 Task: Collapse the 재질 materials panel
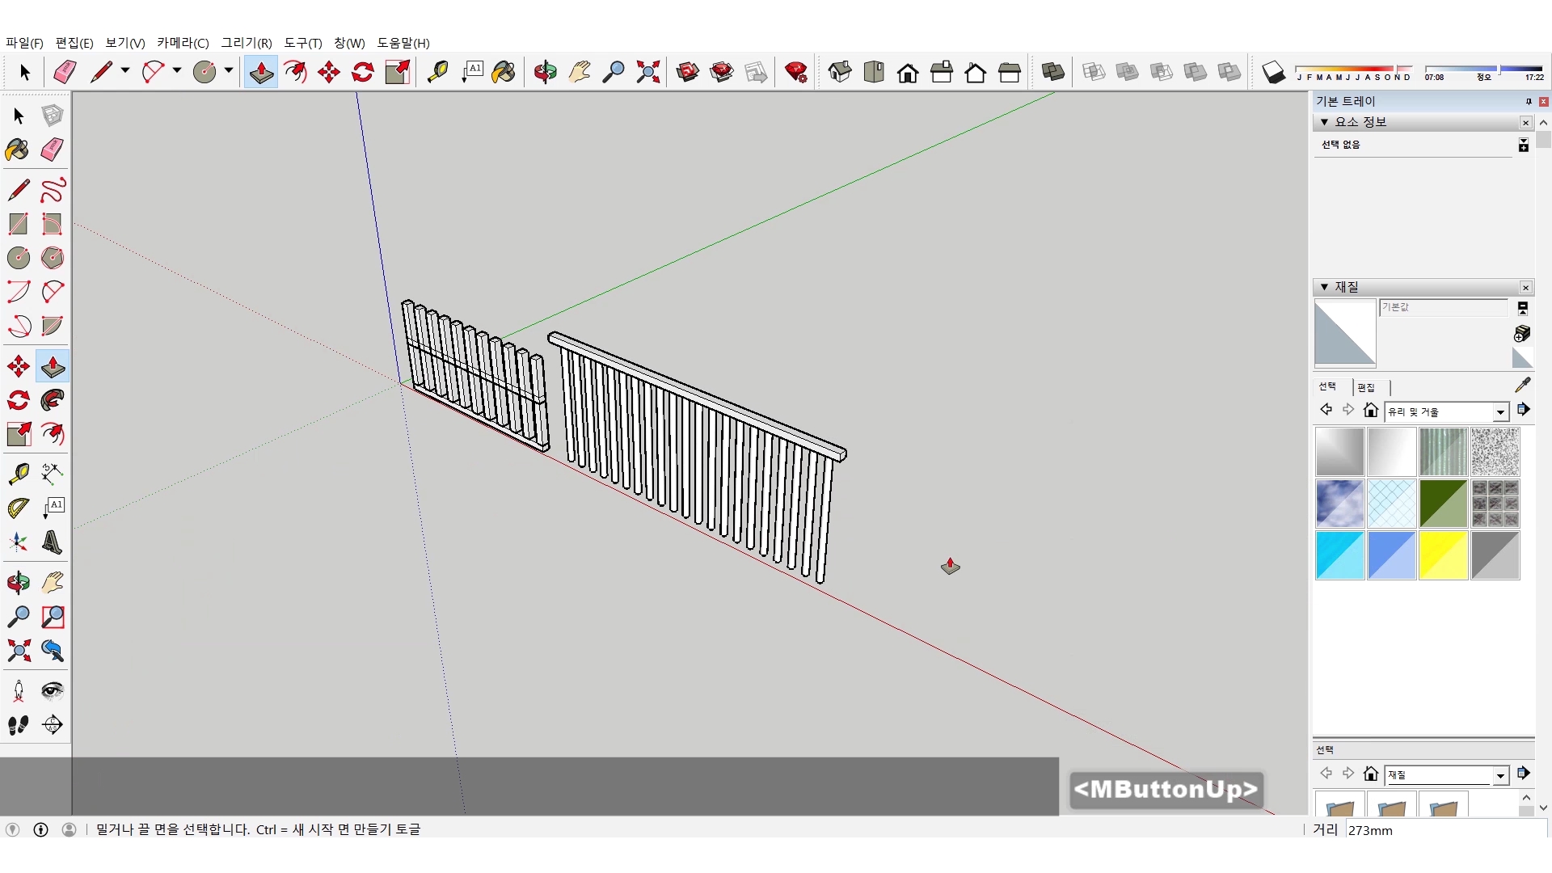click(x=1324, y=287)
